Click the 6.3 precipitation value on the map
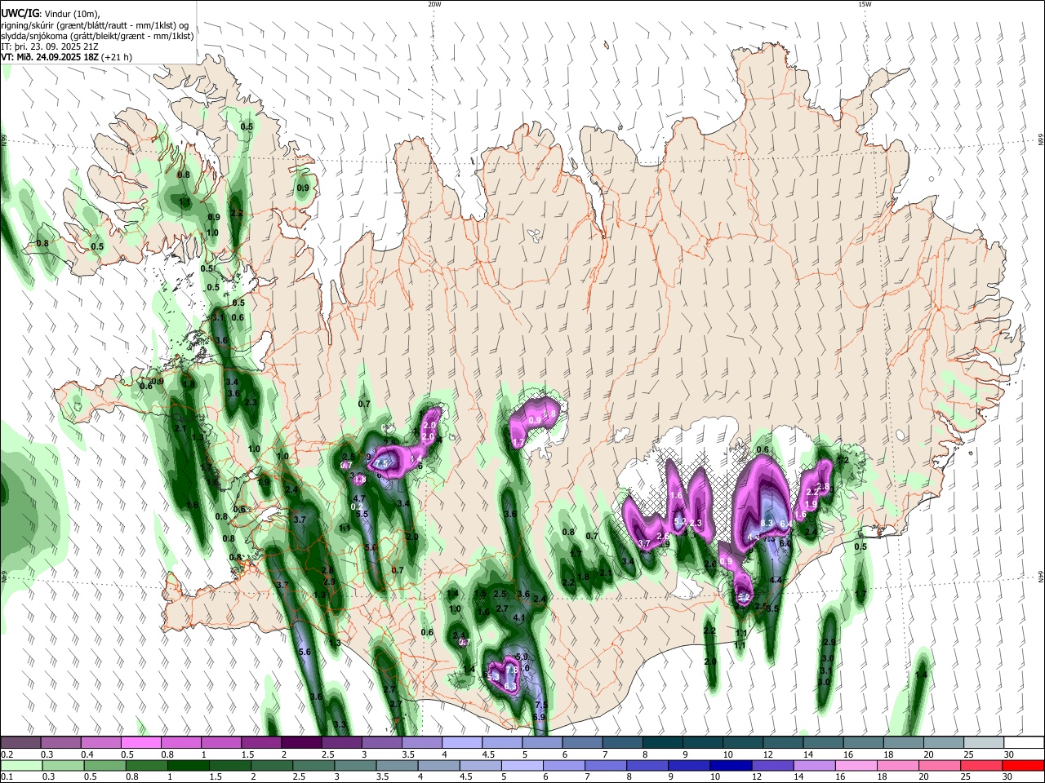The image size is (1045, 783). click(510, 687)
